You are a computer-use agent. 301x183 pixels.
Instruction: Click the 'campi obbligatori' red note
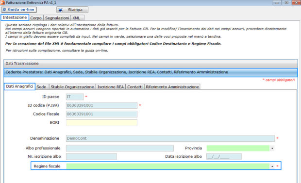pos(279,80)
